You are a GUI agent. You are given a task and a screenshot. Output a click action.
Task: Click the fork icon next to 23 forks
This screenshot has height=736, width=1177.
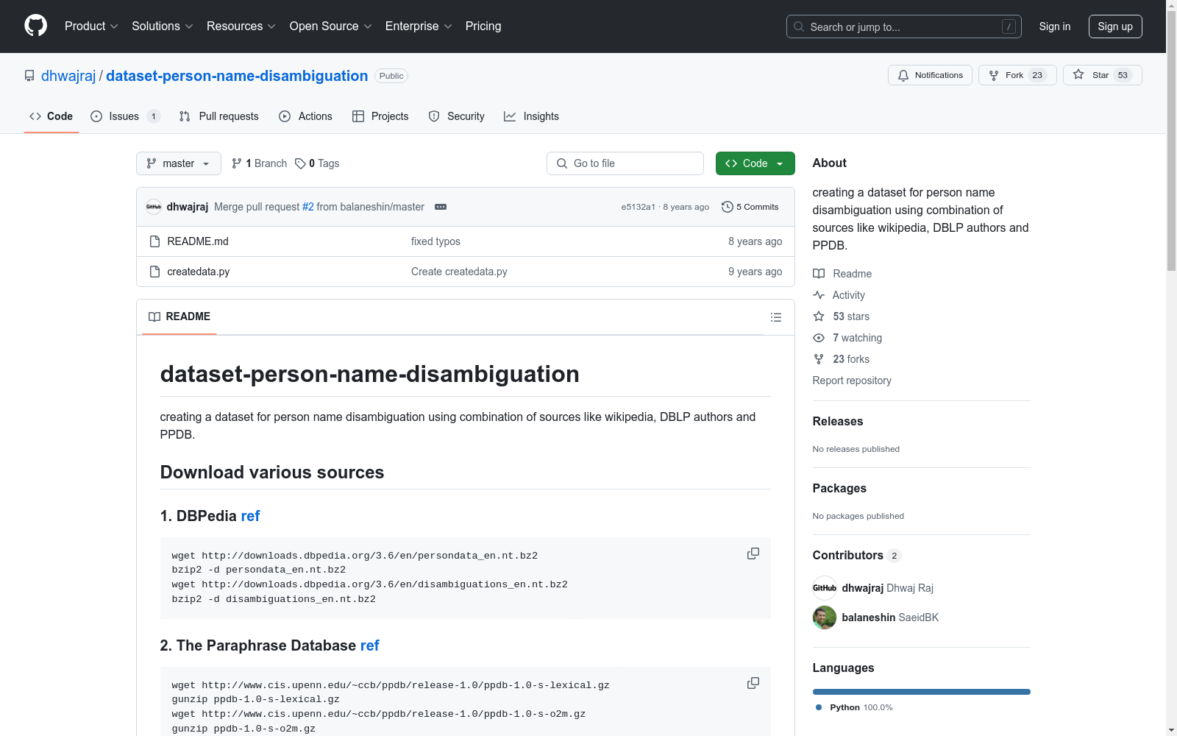point(819,359)
